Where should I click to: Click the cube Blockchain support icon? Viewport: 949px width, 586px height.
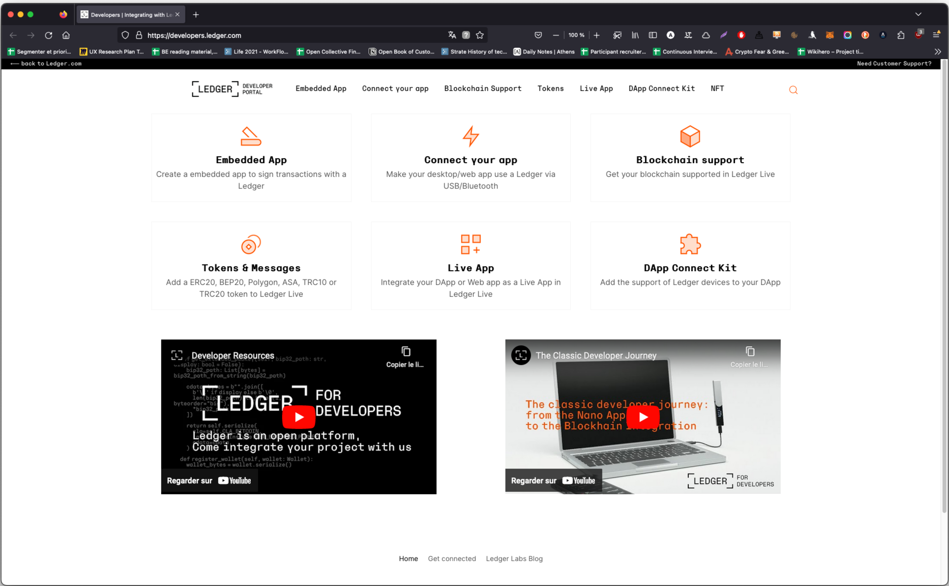690,137
